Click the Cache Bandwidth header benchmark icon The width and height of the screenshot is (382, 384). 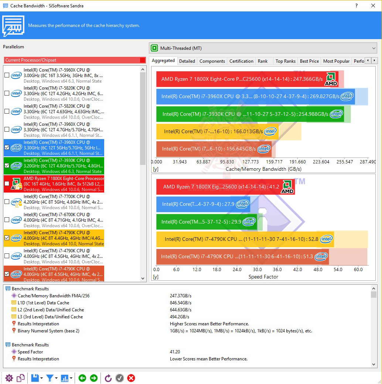(x=13, y=25)
